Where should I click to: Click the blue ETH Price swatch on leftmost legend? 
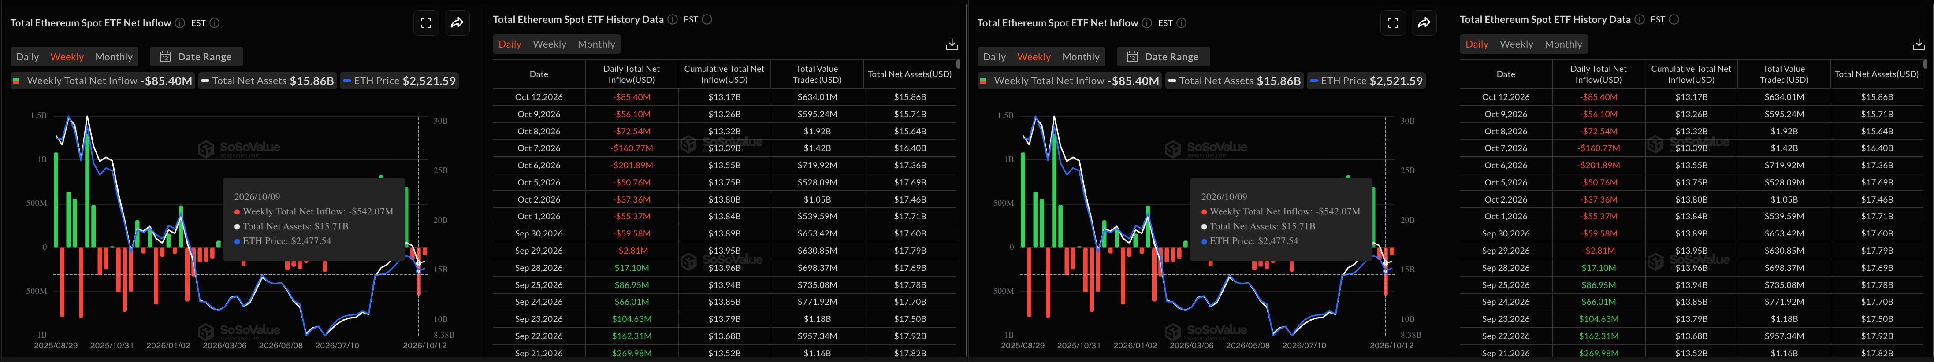tap(347, 81)
